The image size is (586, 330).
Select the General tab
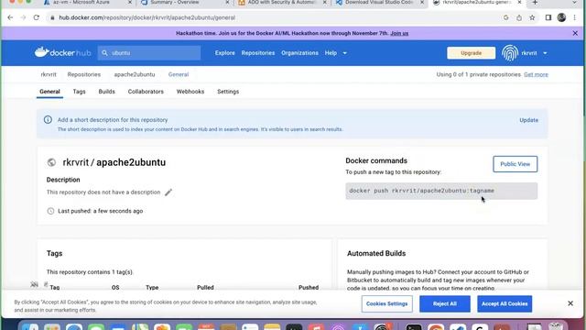coord(49,92)
